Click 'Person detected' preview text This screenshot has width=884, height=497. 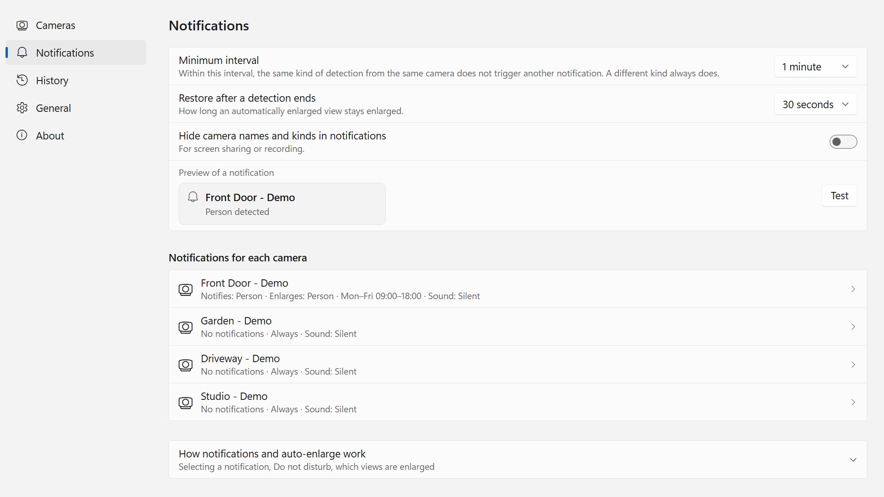(x=237, y=212)
